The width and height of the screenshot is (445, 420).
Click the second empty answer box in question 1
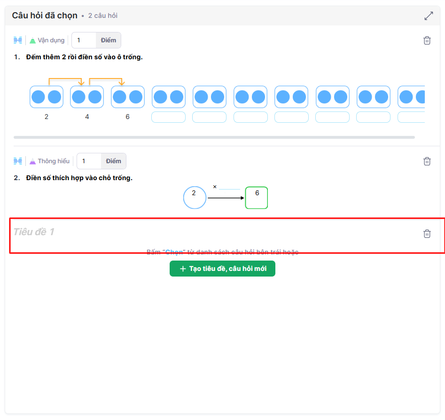point(209,117)
